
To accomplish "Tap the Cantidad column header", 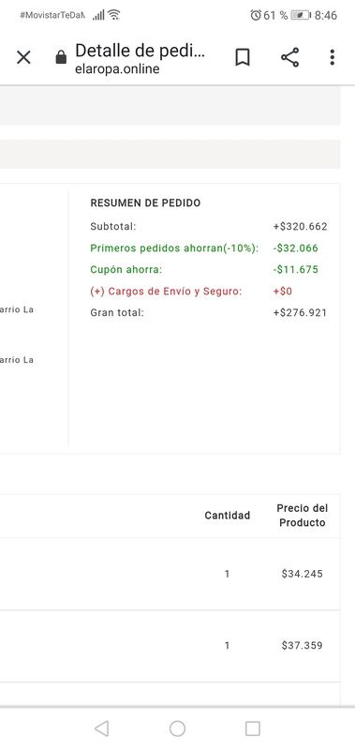I will (228, 515).
